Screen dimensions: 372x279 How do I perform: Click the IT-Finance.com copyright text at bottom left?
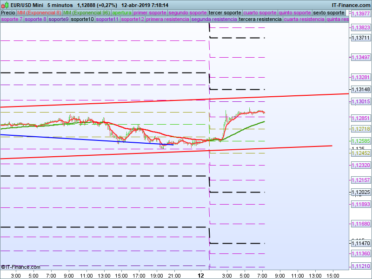click(x=20, y=267)
